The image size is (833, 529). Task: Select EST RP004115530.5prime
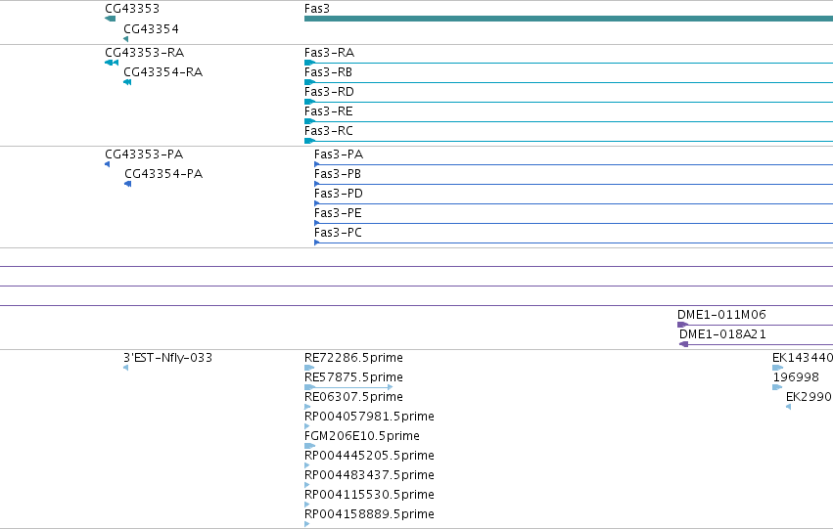[x=369, y=495]
